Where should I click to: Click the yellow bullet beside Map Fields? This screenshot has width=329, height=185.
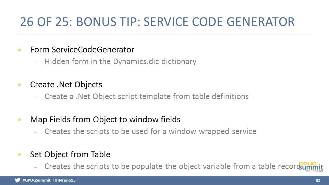20,120
